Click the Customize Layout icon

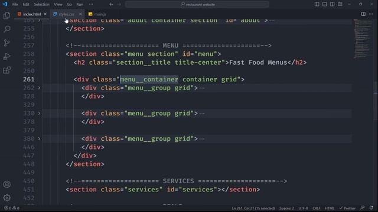340,4
